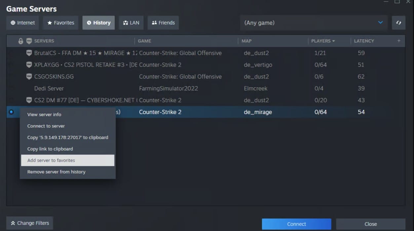Viewport: 414px width, 231px height.
Task: Click the latency value 59
Action: pyautogui.click(x=361, y=53)
